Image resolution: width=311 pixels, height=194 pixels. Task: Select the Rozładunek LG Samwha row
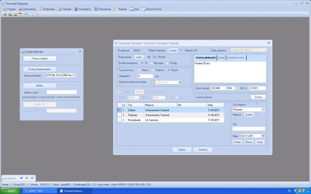171,120
